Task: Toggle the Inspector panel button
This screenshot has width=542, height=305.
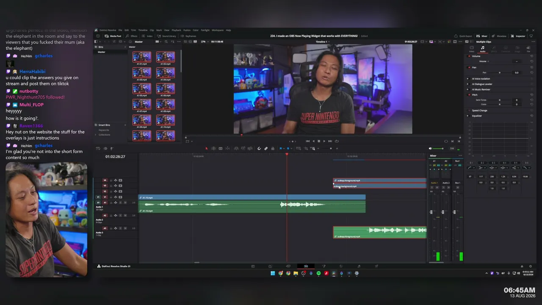Action: click(x=518, y=36)
